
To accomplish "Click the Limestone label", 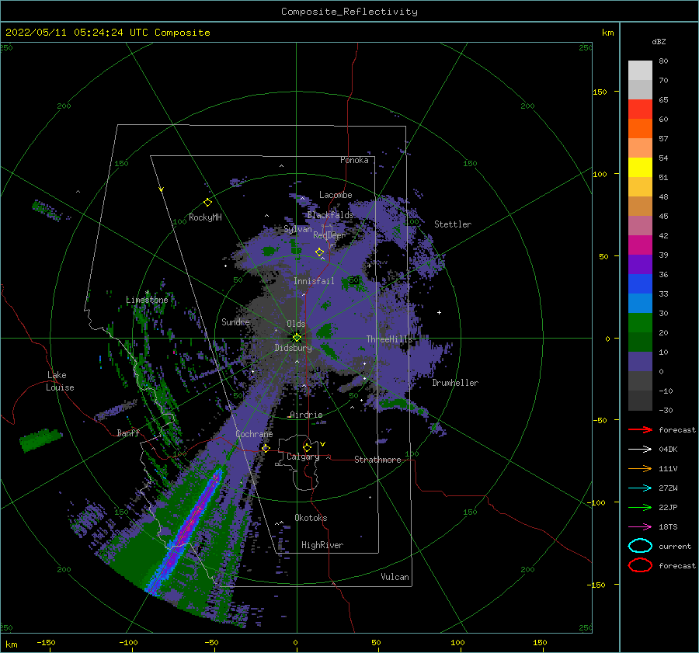I will coord(147,300).
